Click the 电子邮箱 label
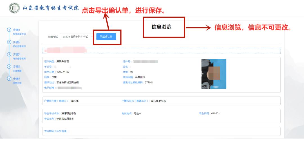The height and width of the screenshot is (143, 304). point(50,88)
